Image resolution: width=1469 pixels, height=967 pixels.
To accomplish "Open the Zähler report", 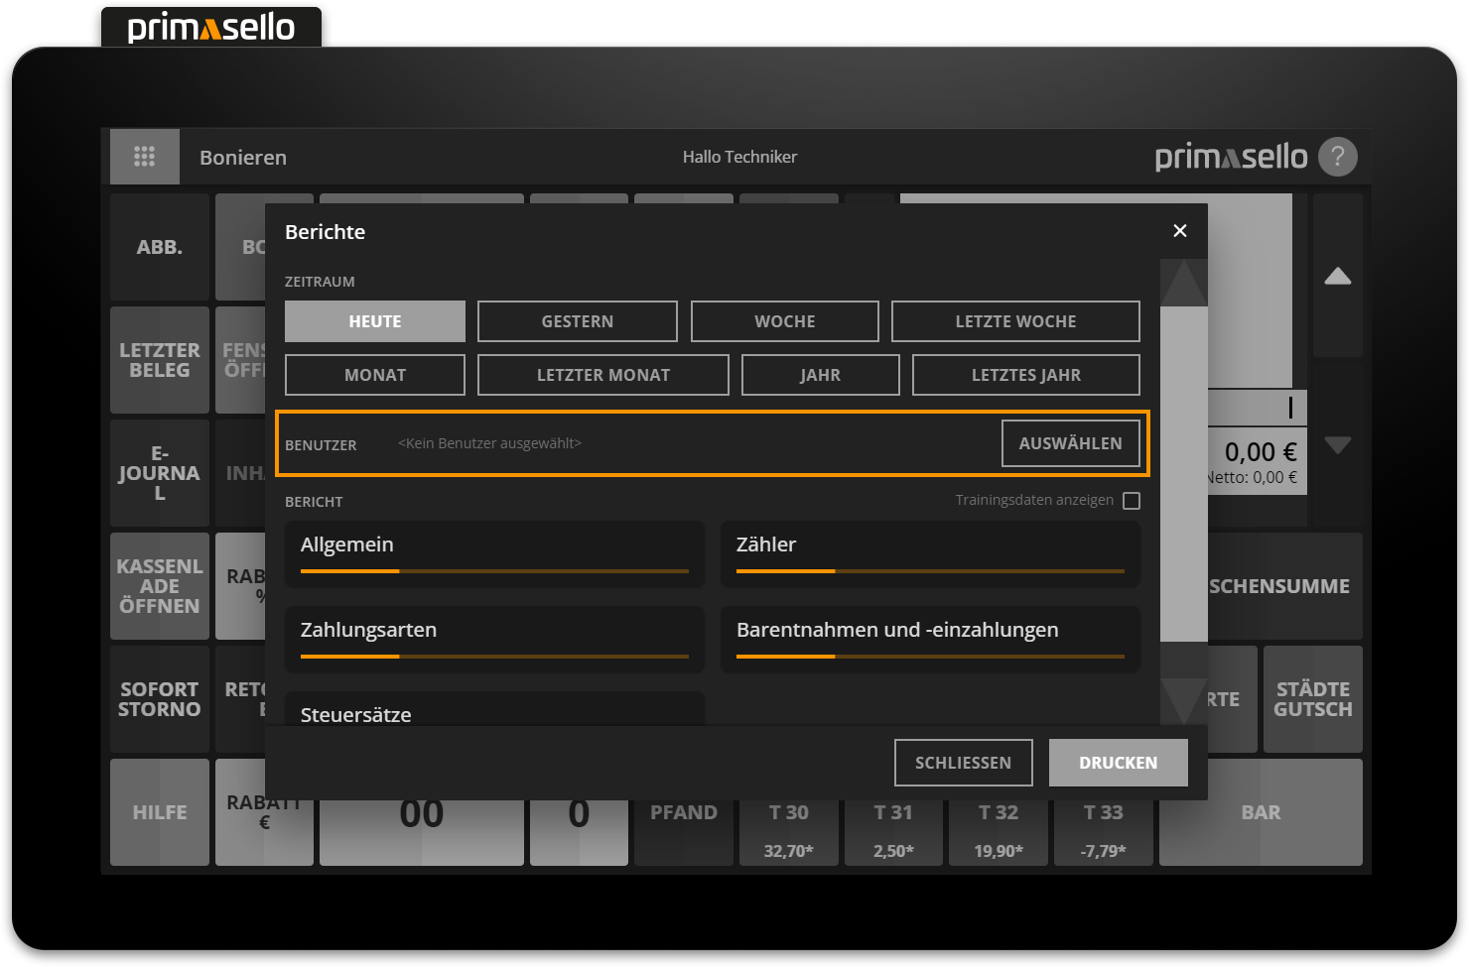I will (930, 553).
